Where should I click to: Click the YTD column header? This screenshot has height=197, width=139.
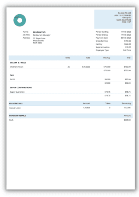[x=129, y=58]
